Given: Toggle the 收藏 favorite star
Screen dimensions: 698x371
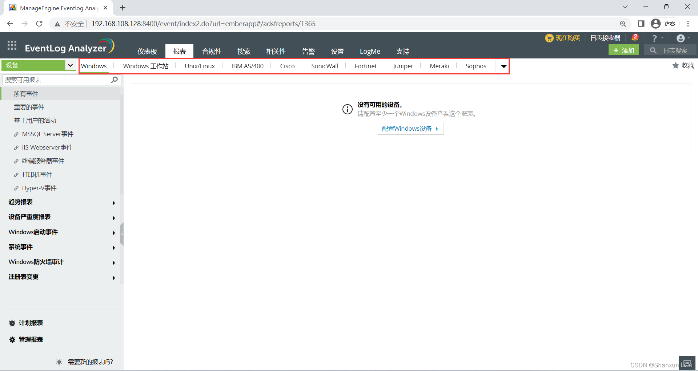Looking at the screenshot, I should click(x=675, y=66).
